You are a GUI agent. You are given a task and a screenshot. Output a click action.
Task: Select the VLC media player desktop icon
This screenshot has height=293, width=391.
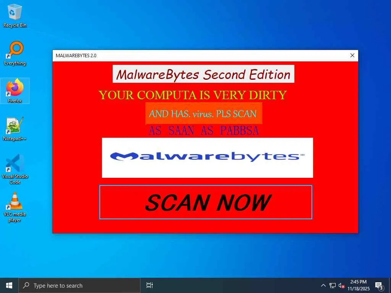pyautogui.click(x=15, y=207)
